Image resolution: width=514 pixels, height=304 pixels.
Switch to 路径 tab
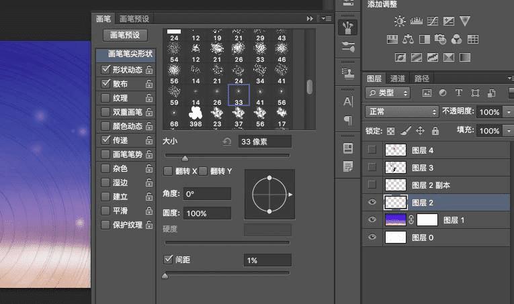point(421,79)
